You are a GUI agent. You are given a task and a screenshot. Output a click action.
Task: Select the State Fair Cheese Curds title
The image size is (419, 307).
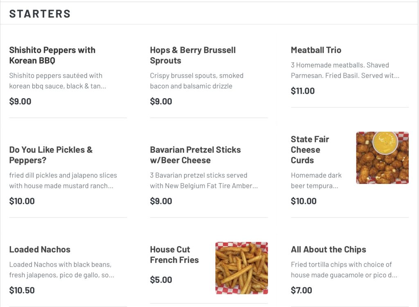tap(310, 150)
